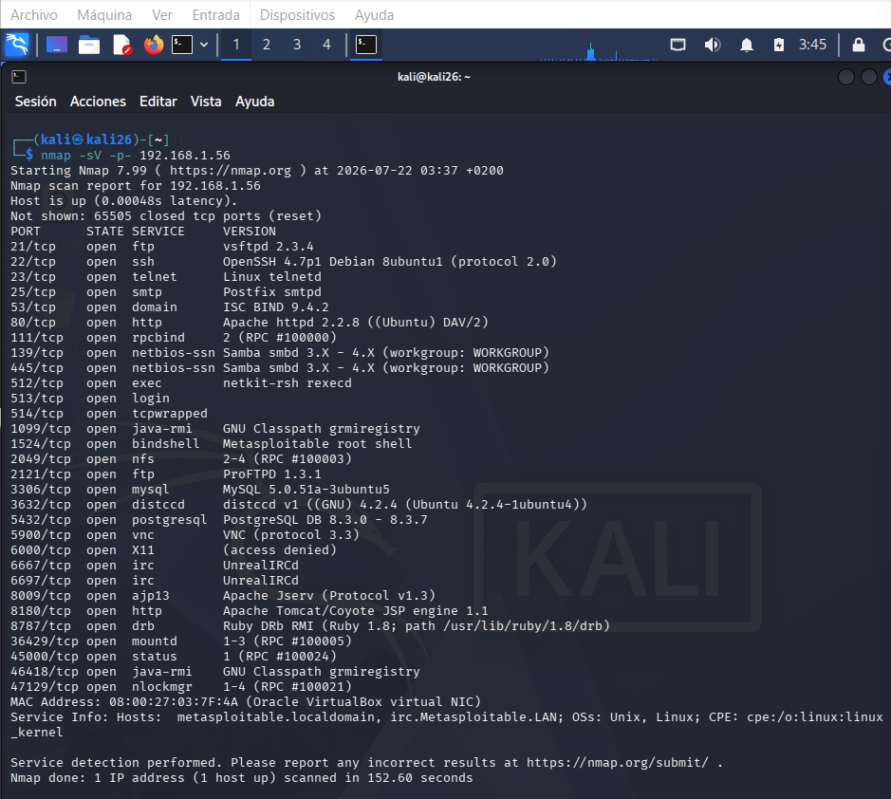Switch to workspace 2
Screen dimensions: 891x799
267,45
